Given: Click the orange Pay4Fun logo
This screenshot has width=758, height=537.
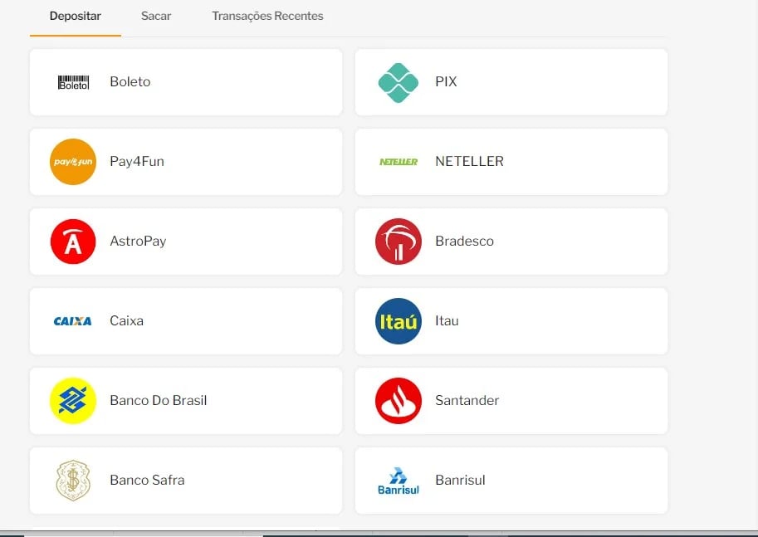Looking at the screenshot, I should (x=73, y=162).
